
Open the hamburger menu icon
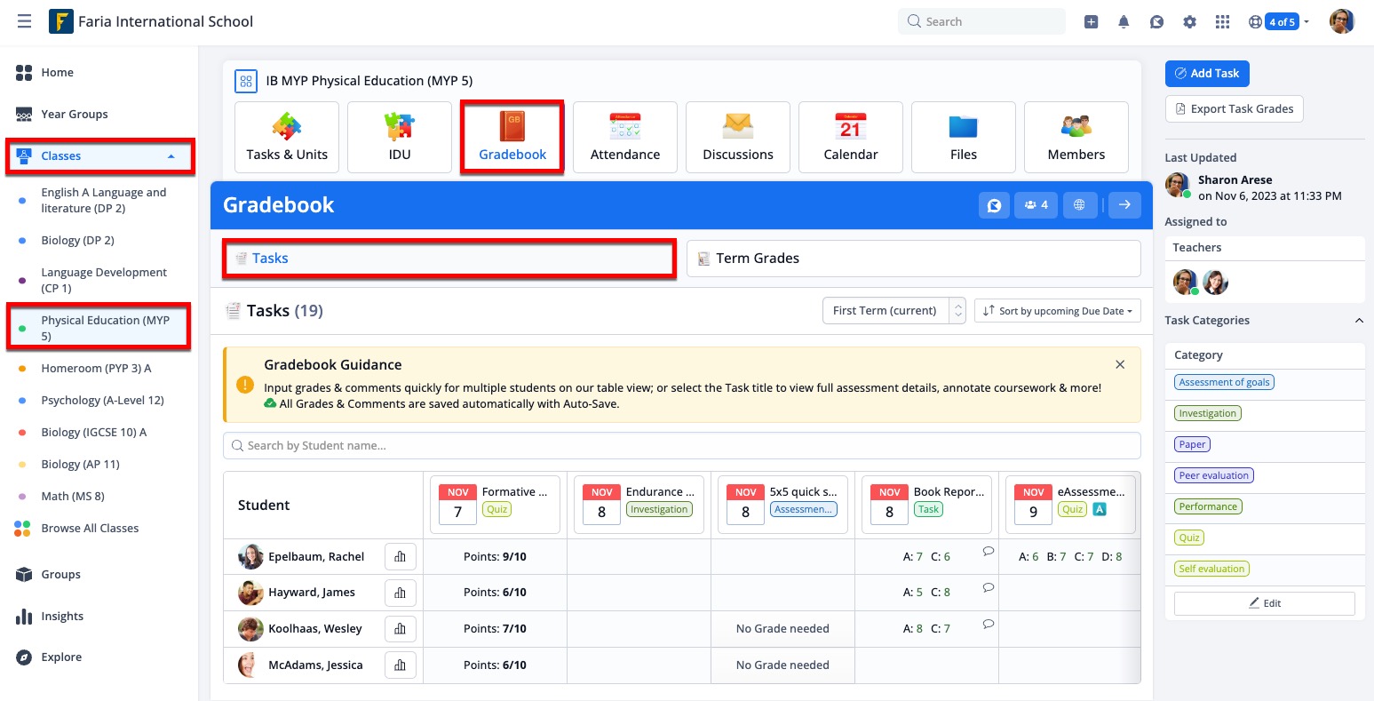tap(24, 21)
